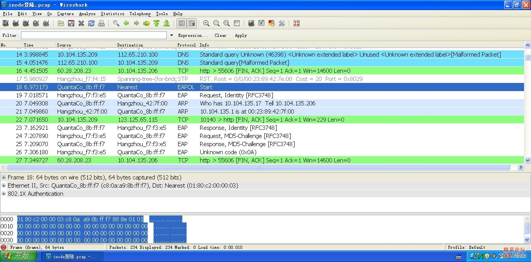Edit display filters from the toolbar
The height and width of the screenshot is (262, 531).
pyautogui.click(x=262, y=23)
